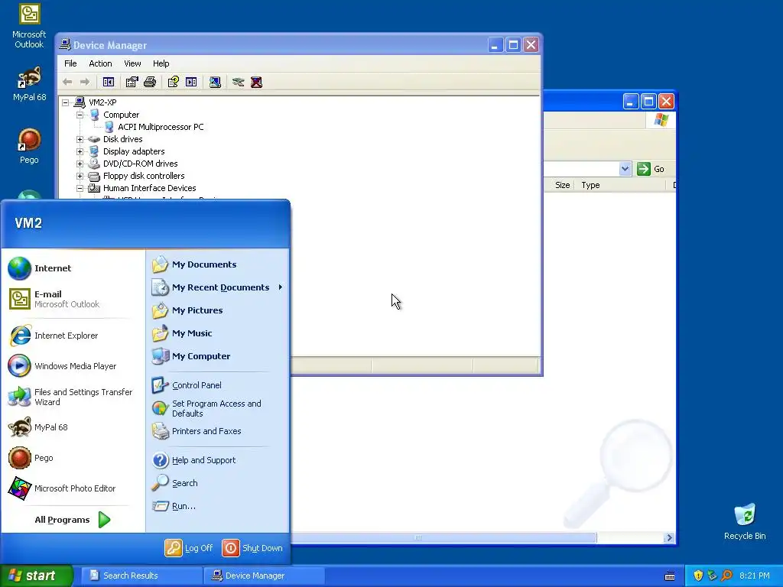The image size is (783, 587).
Task: Click the Print toolbar icon in Device Manager
Action: coord(150,82)
